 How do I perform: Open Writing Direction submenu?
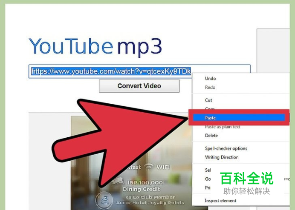tap(222, 157)
